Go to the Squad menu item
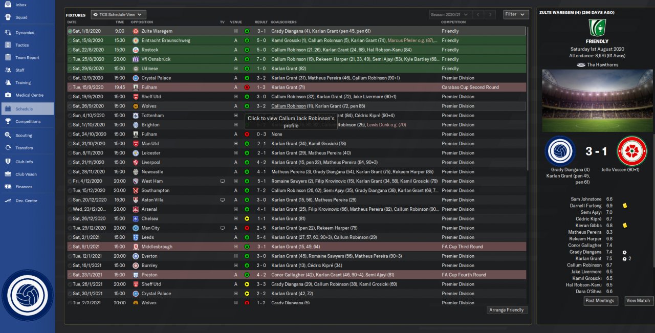655x333 pixels. [21, 17]
